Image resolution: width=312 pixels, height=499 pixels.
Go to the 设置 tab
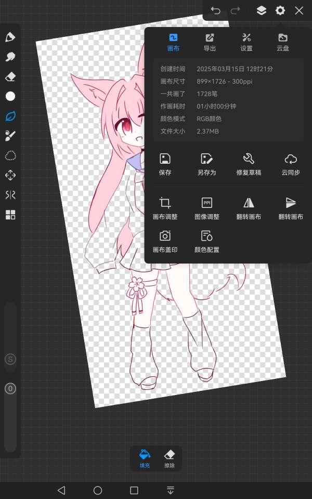tap(246, 42)
